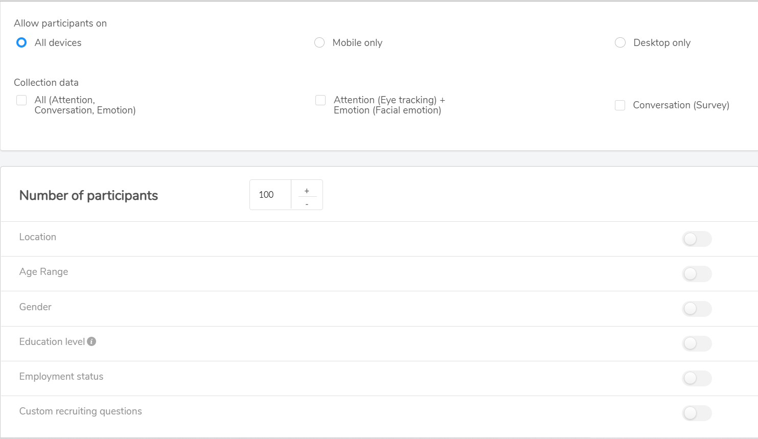Screen dimensions: 758x439
Task: Click the Gender row label
Action: pyautogui.click(x=35, y=307)
